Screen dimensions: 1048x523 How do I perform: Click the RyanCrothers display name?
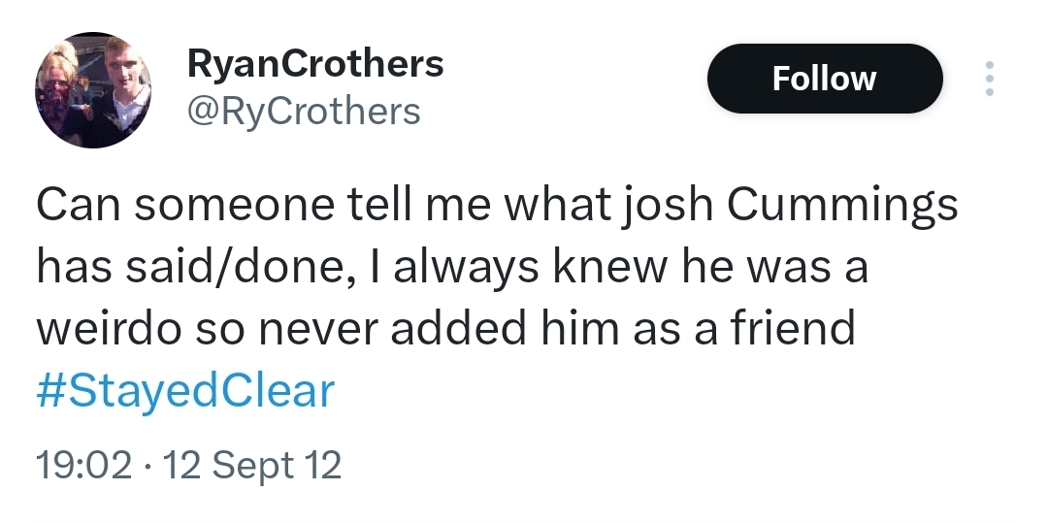(x=315, y=64)
